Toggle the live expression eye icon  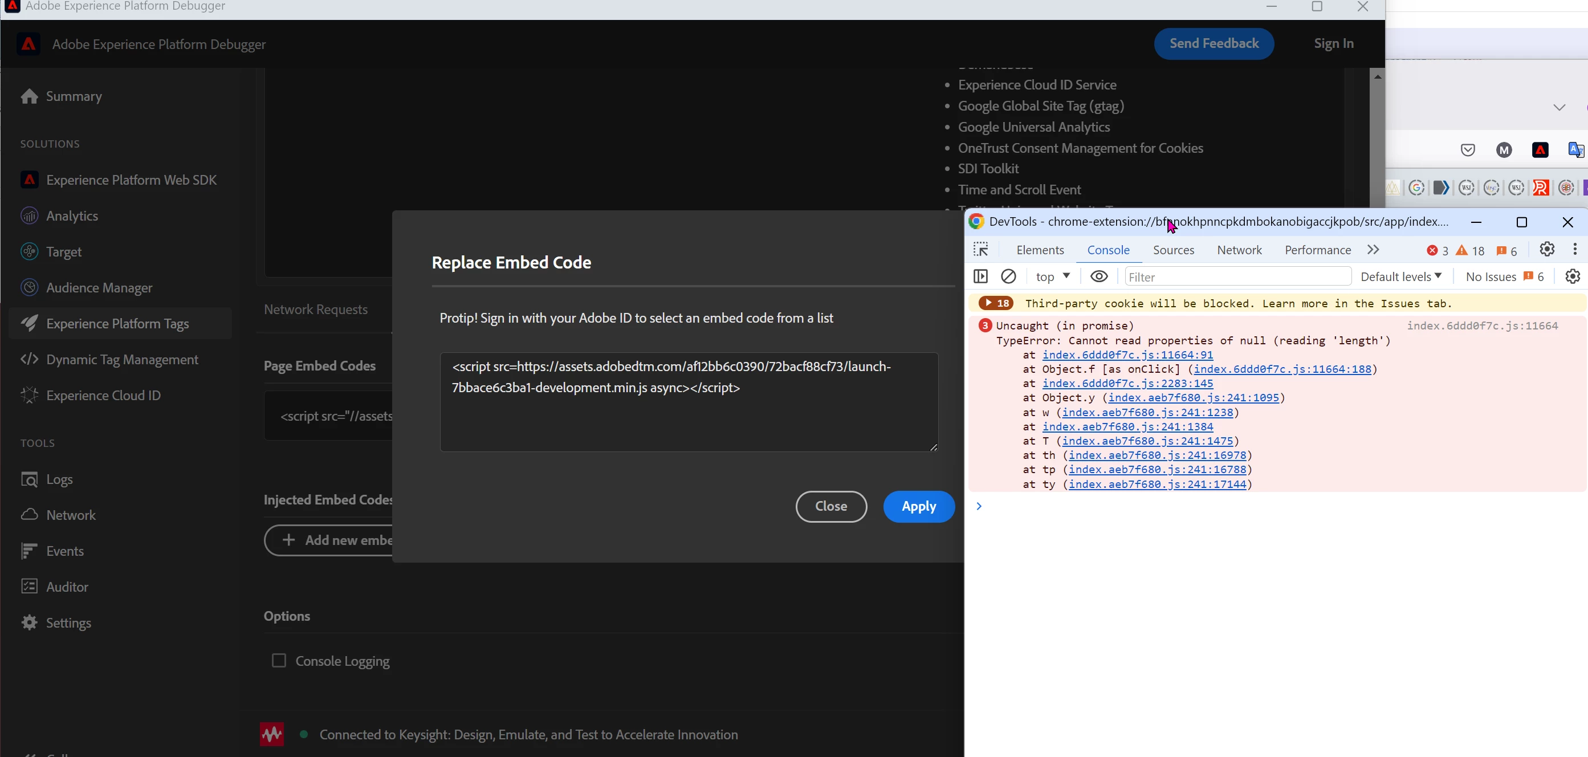pos(1099,277)
